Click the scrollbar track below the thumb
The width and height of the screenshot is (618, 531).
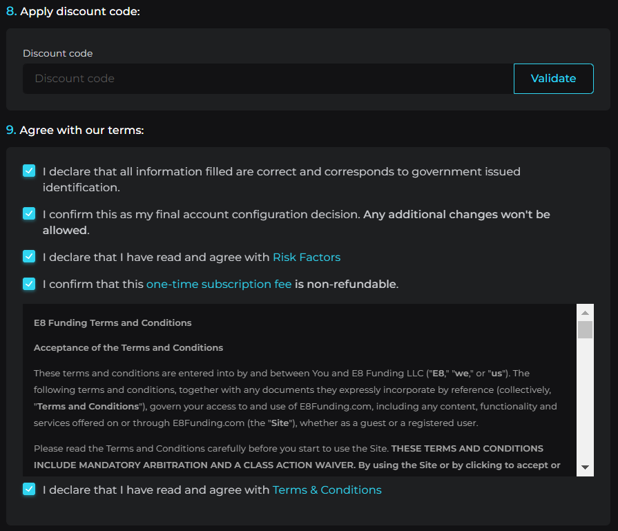pyautogui.click(x=585, y=400)
